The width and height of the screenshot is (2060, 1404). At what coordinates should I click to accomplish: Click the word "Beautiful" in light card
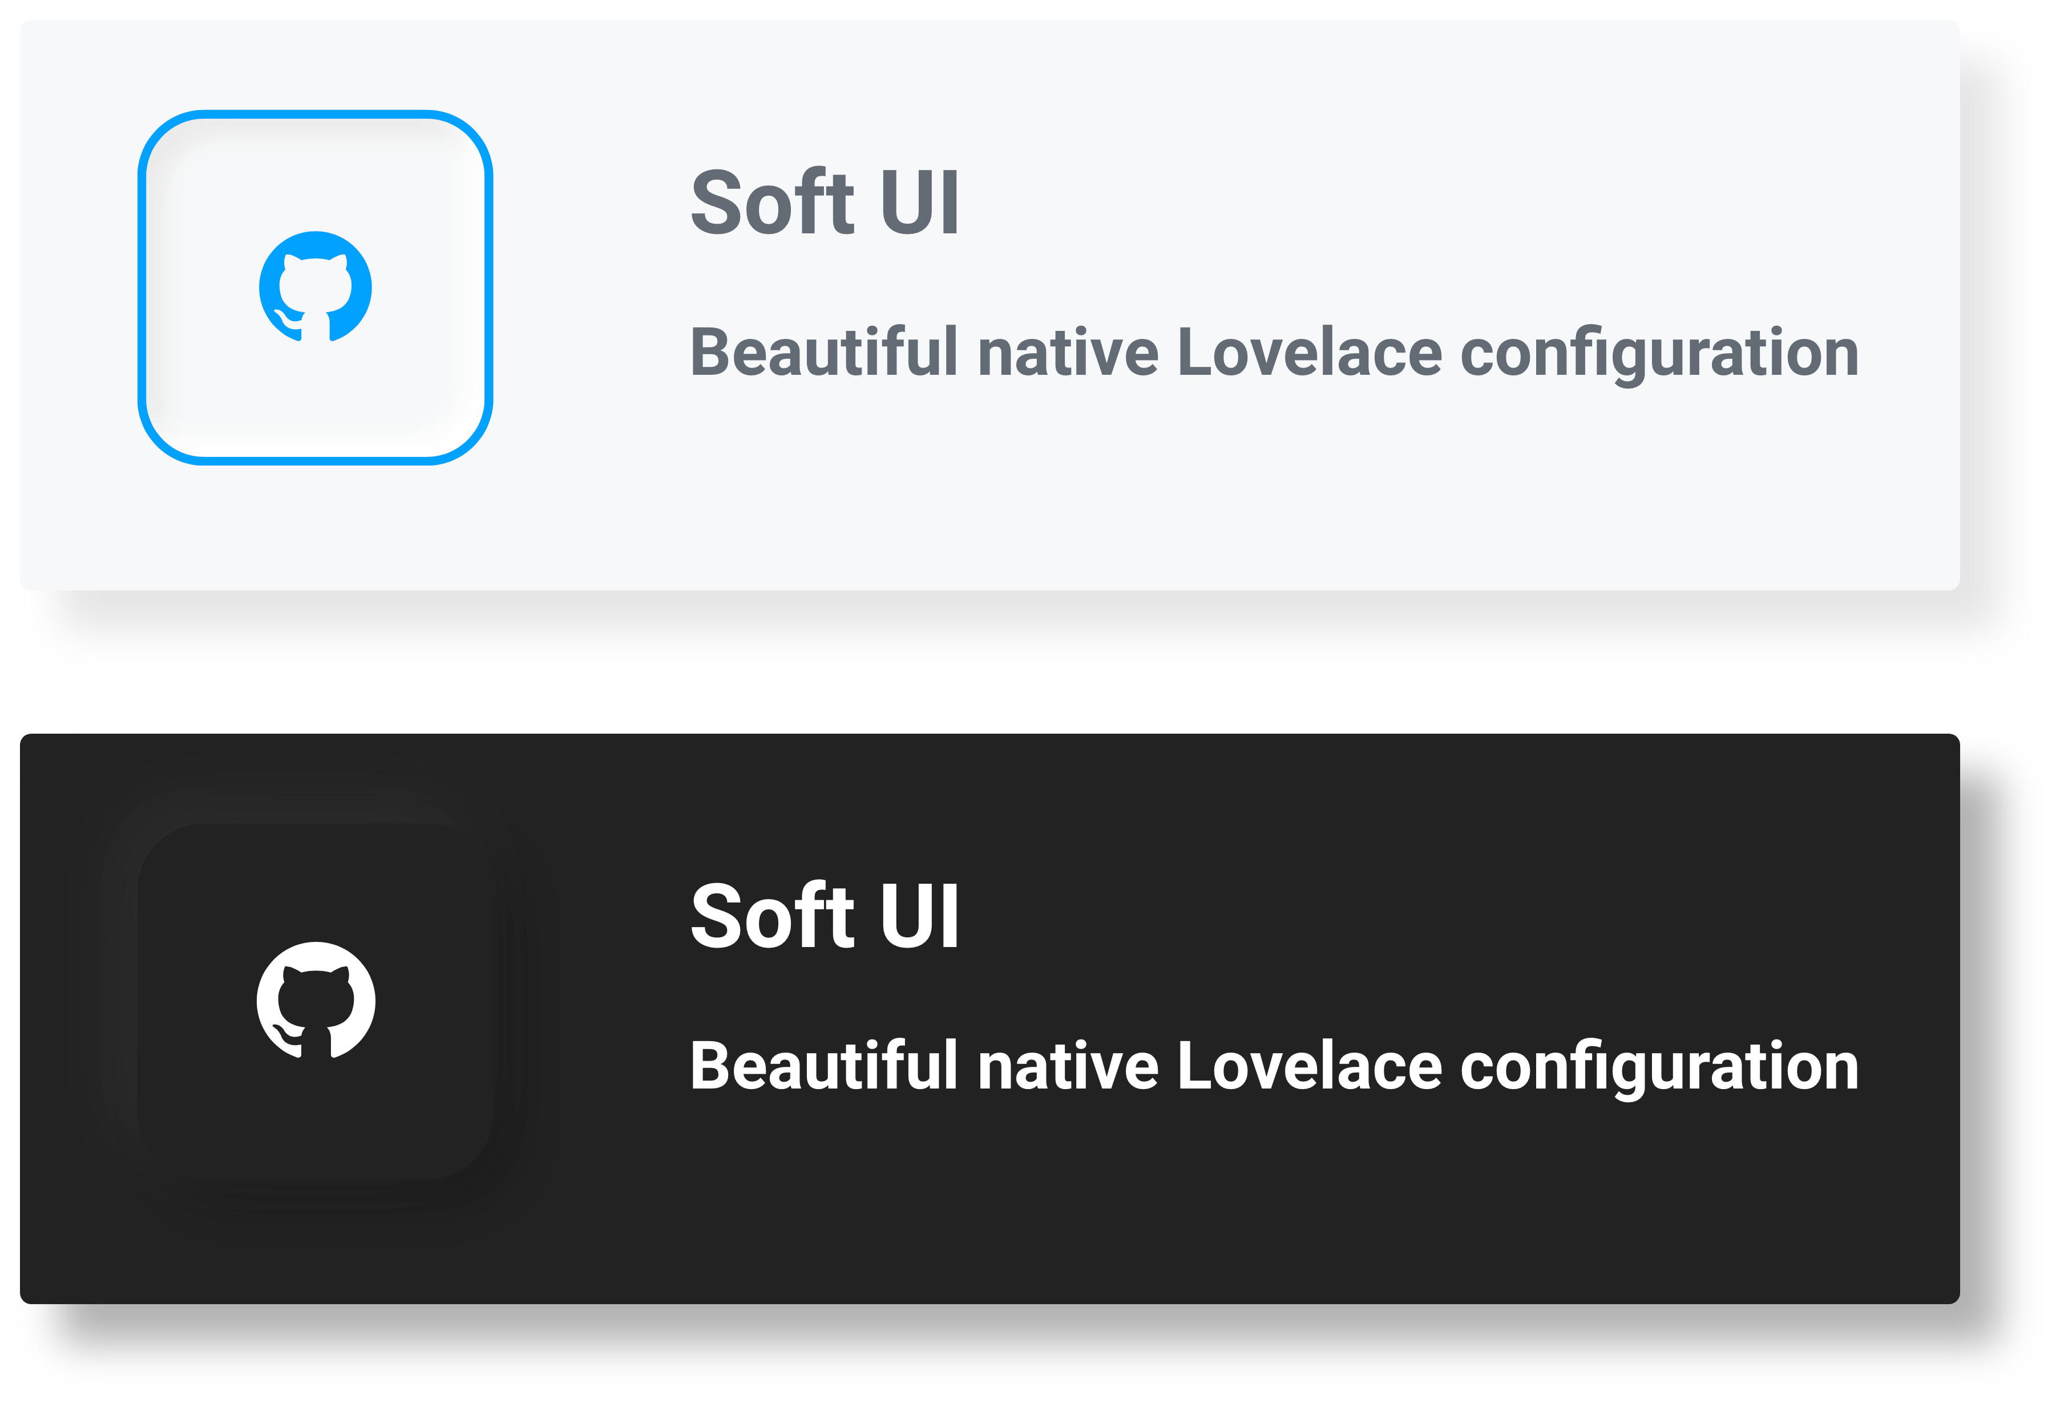(x=823, y=352)
